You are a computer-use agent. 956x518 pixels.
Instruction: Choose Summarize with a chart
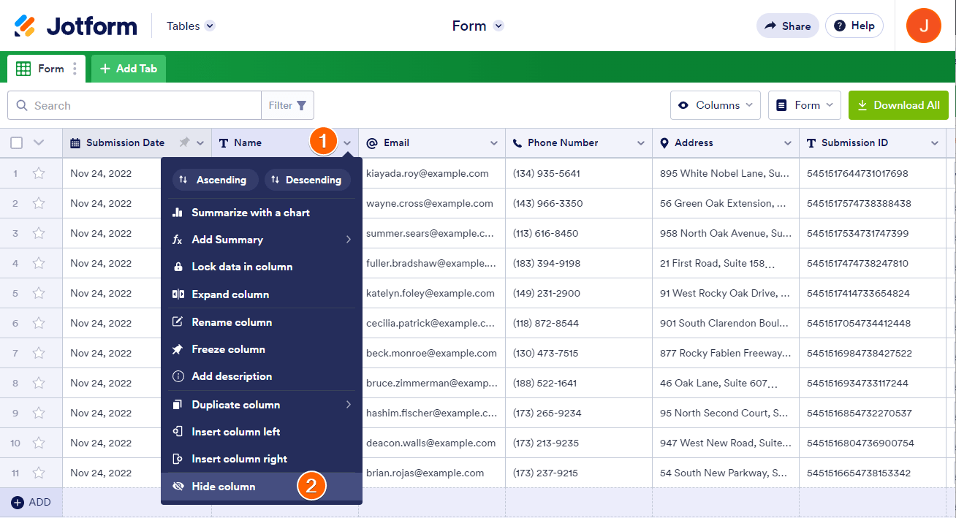point(262,213)
